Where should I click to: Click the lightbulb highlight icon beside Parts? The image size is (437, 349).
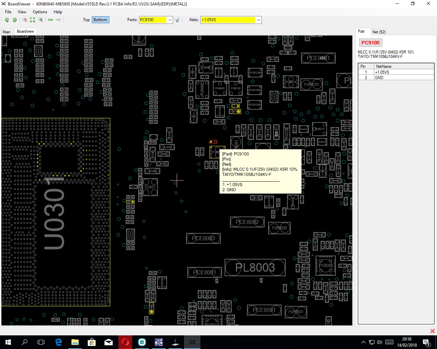coord(177,20)
